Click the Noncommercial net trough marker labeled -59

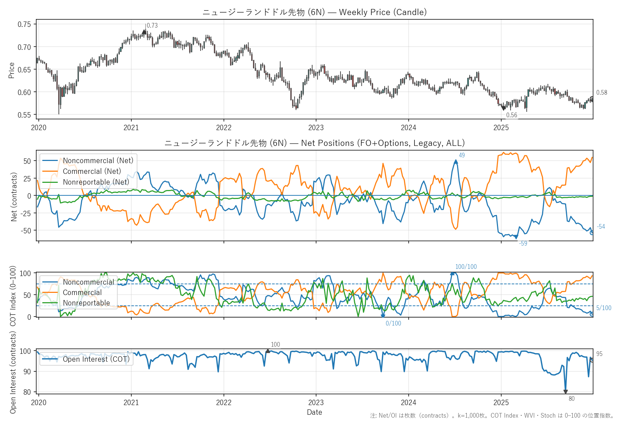(516, 237)
